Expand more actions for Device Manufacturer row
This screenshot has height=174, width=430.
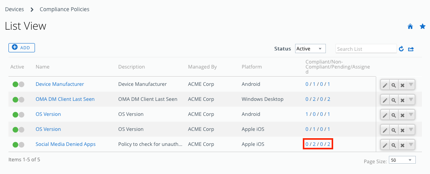[411, 85]
